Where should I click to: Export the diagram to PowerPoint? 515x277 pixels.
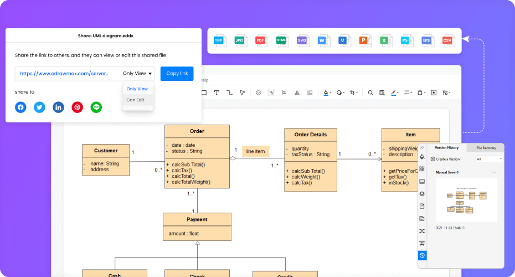364,41
